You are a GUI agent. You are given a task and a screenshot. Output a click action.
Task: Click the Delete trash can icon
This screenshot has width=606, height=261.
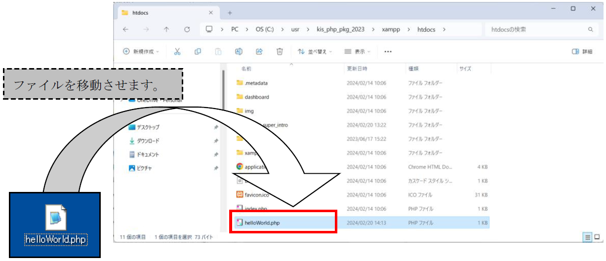coord(280,51)
